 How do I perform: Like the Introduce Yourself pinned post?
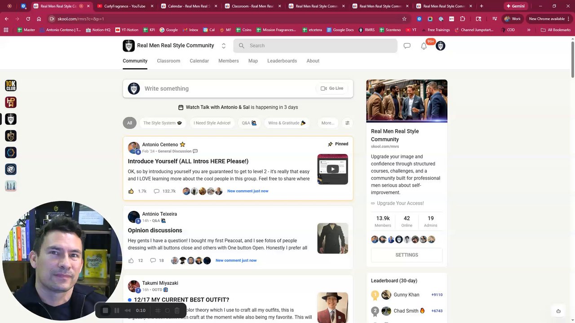tap(131, 191)
